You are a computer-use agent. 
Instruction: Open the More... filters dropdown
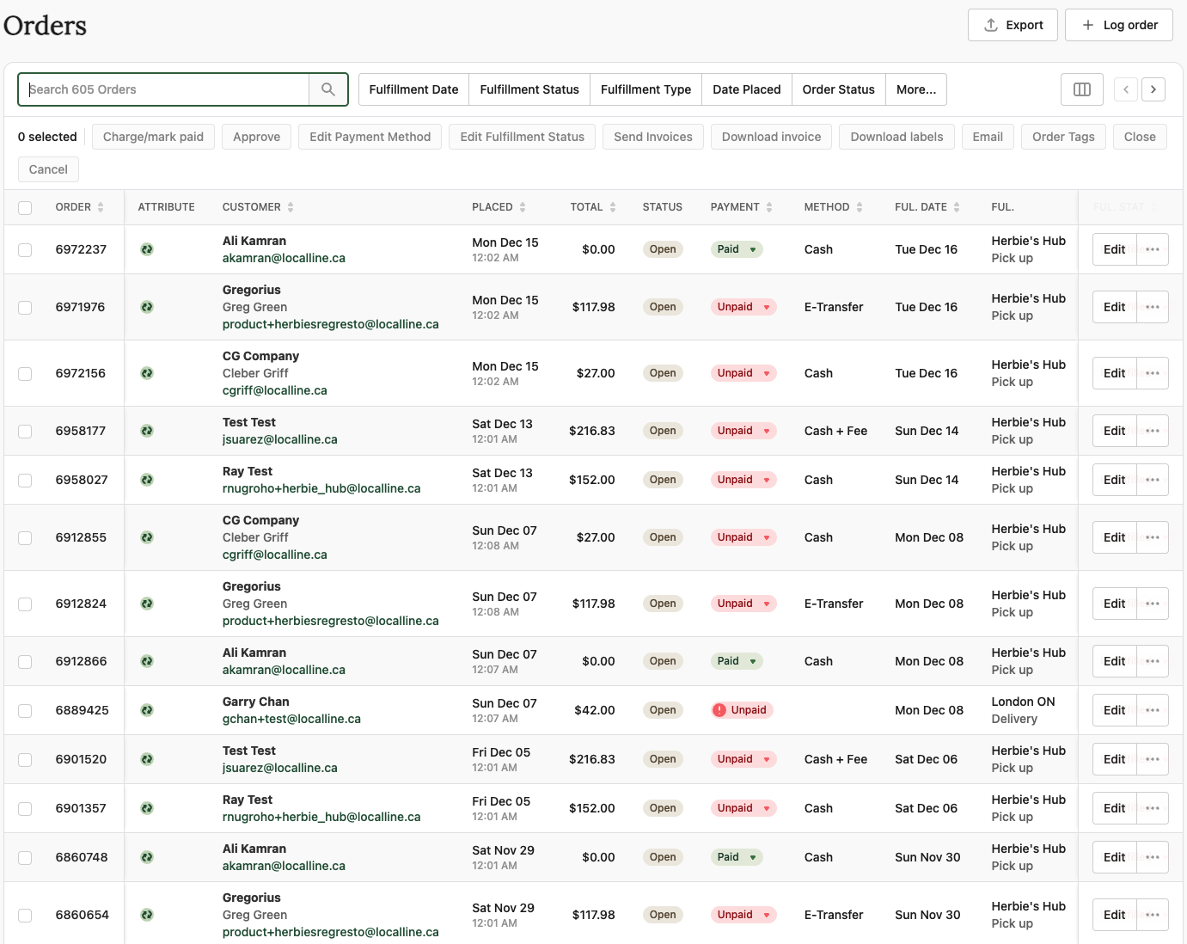point(915,89)
